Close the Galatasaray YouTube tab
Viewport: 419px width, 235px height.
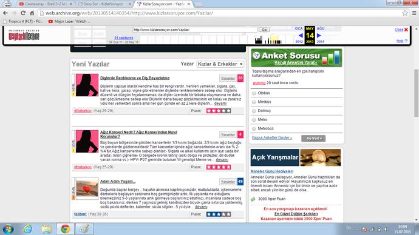(x=71, y=4)
